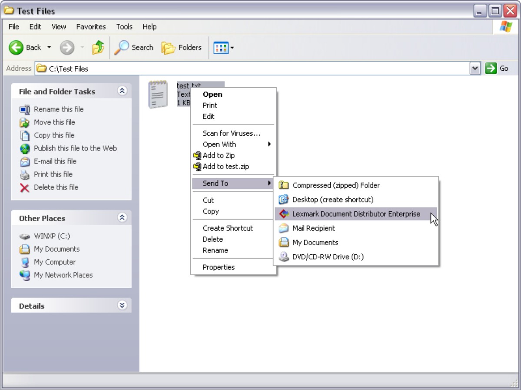Click the Up folder toolbar icon
Screen dimensions: 521x390
tap(98, 48)
